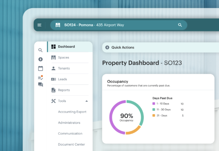Go to Spaces in the sidebar
219x151 pixels.
tap(70, 58)
